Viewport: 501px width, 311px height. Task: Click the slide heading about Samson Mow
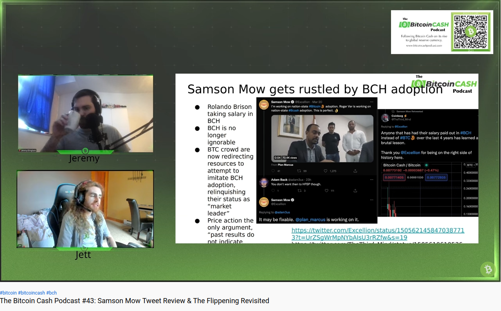(315, 89)
